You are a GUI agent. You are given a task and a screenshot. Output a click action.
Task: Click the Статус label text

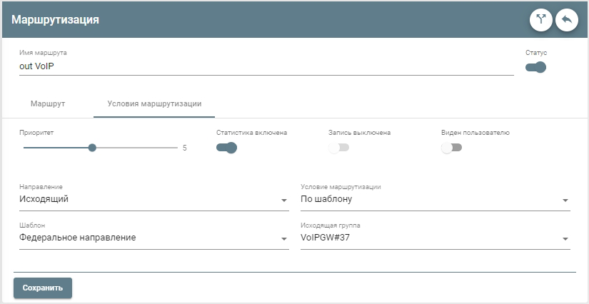pyautogui.click(x=535, y=53)
